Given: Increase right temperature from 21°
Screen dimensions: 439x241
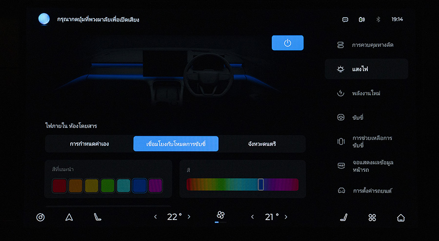Looking at the screenshot, I should [286, 217].
